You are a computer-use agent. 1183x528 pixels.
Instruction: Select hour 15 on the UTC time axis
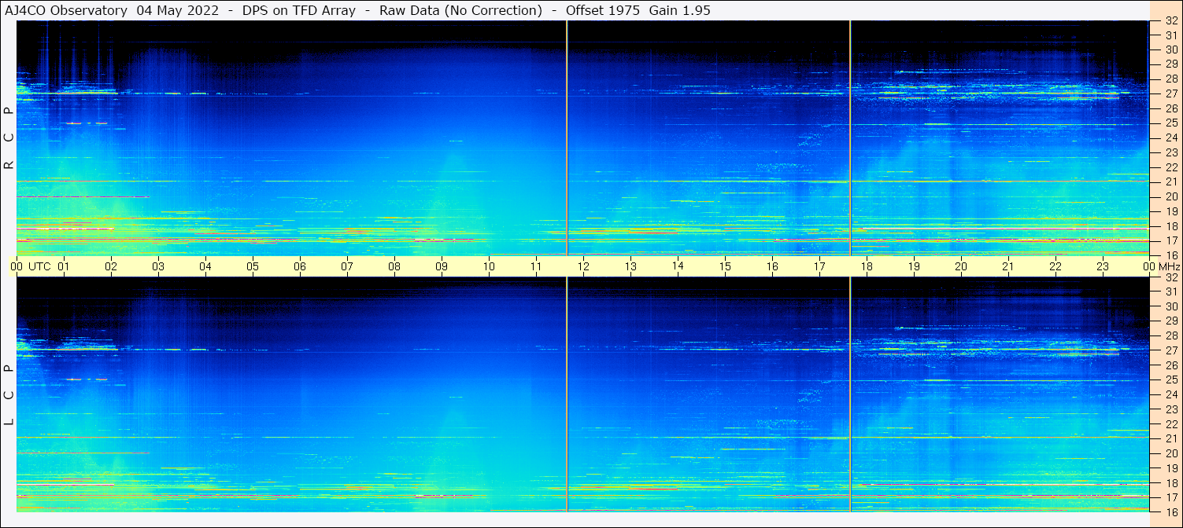(x=725, y=266)
